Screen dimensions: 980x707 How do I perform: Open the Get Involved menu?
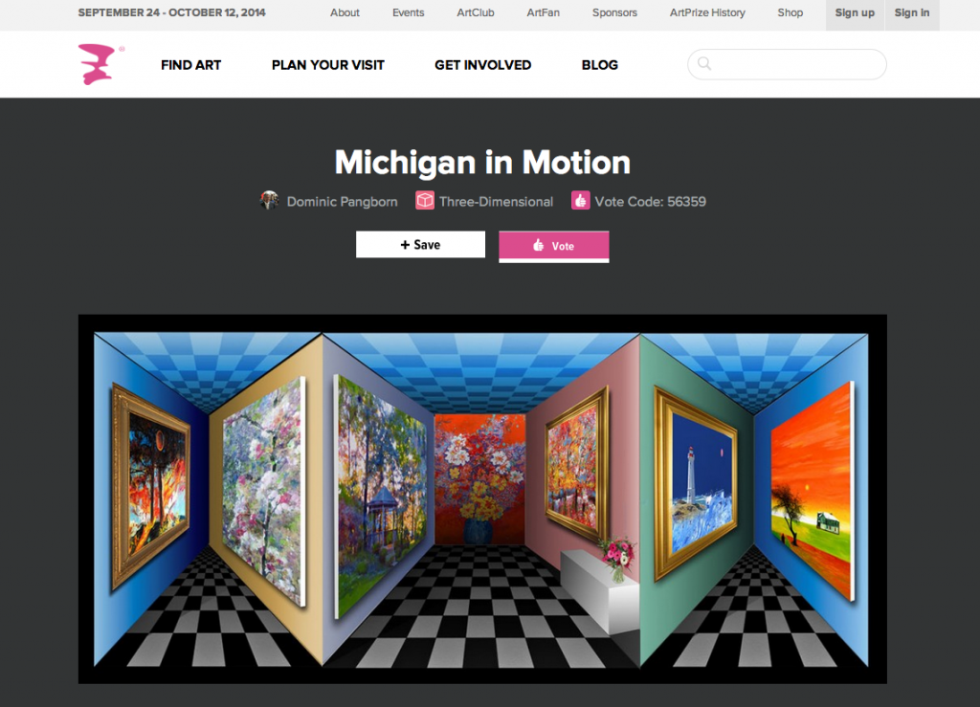point(483,65)
